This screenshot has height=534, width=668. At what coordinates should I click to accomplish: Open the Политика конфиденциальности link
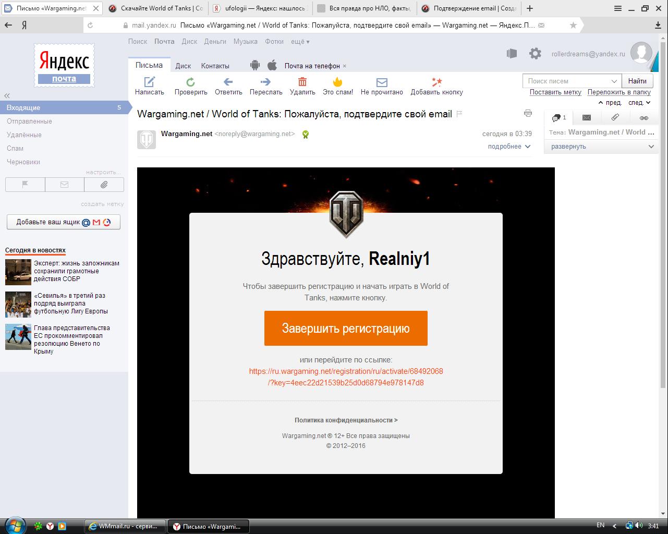point(346,420)
